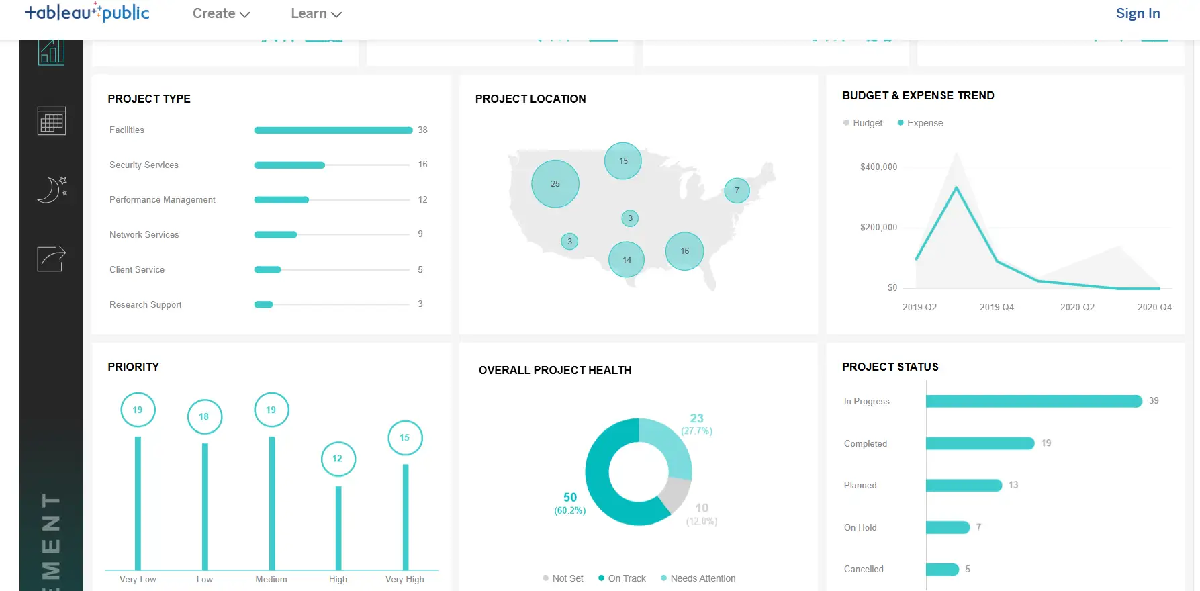Click the PROJECT TYPE panel title
Viewport: 1200px width, 591px height.
[x=149, y=99]
